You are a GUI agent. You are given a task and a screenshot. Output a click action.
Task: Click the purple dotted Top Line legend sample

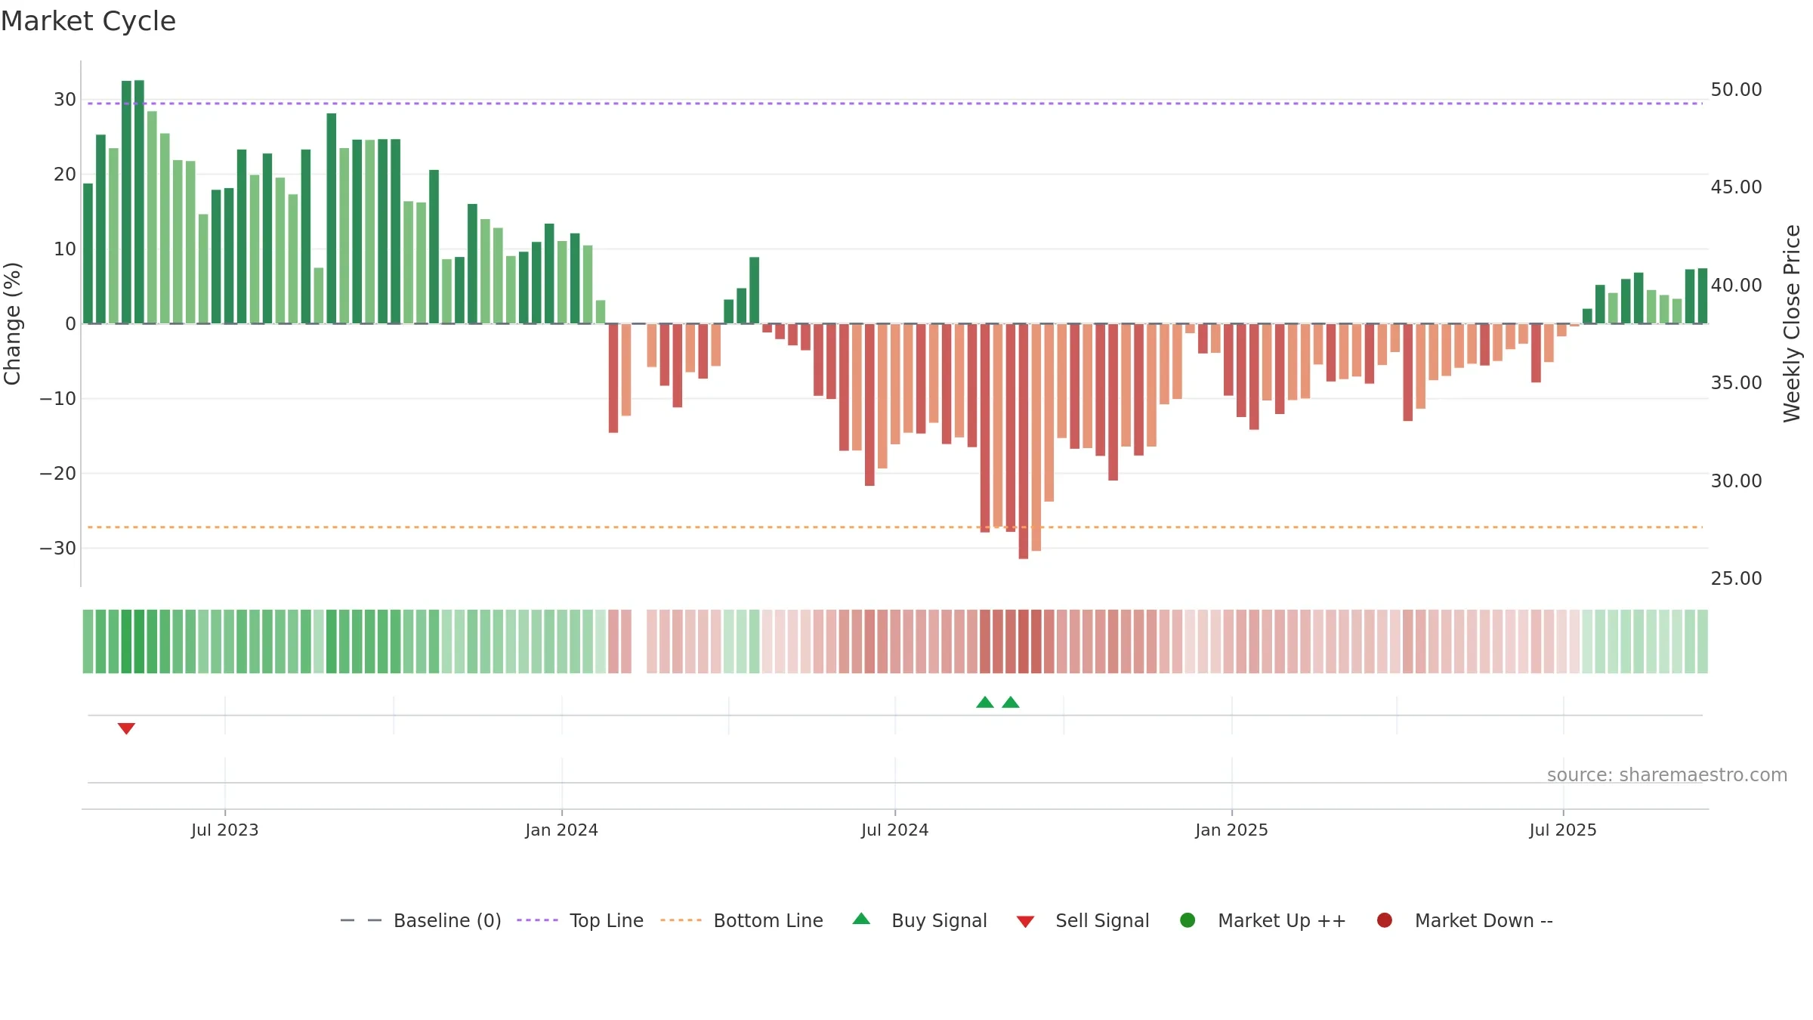[537, 920]
